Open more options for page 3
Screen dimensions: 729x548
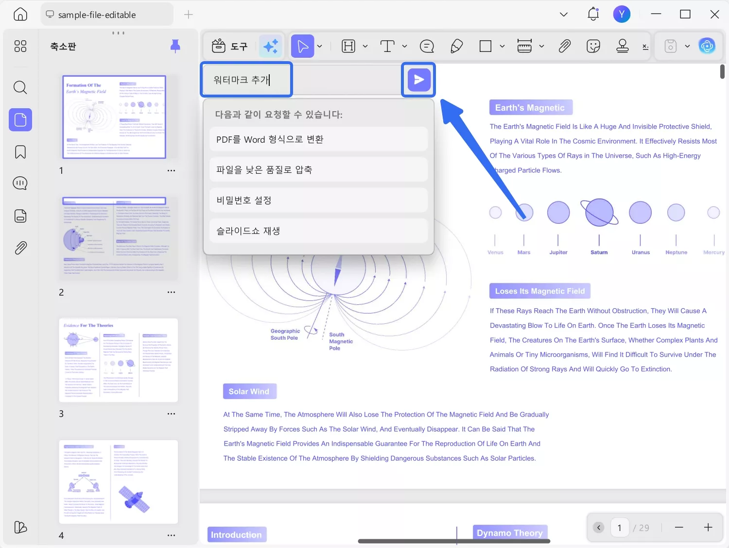(171, 414)
